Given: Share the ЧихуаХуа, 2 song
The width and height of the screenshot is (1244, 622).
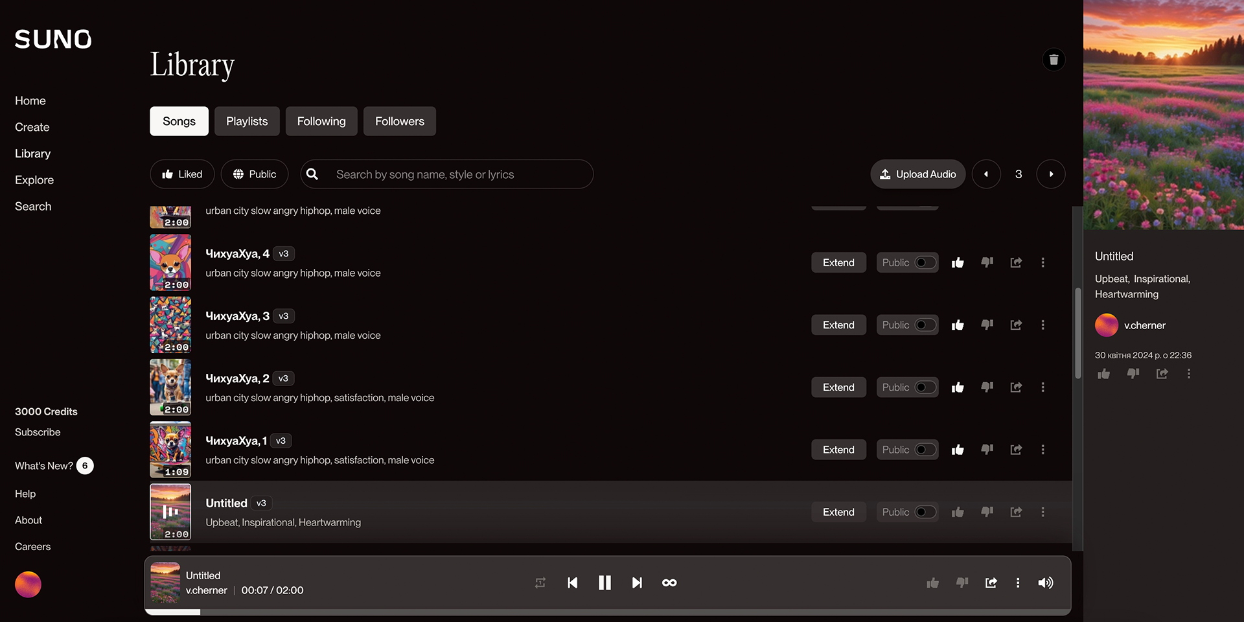Looking at the screenshot, I should click(x=1016, y=387).
